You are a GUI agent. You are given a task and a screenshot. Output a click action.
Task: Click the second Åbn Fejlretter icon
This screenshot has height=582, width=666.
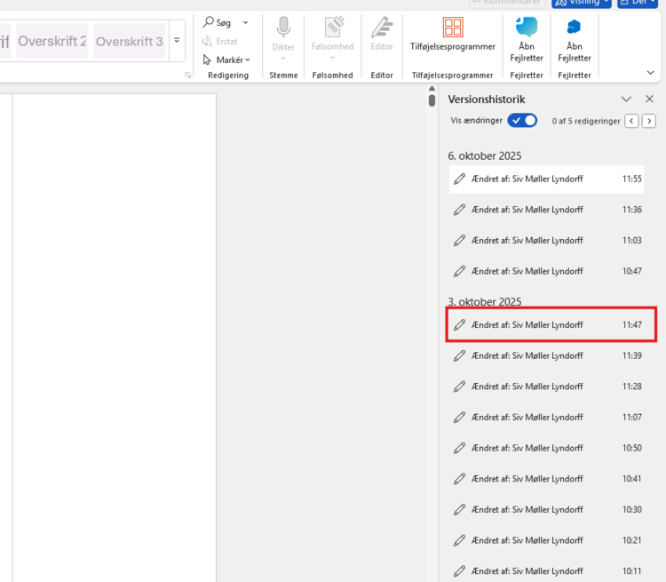[x=574, y=27]
